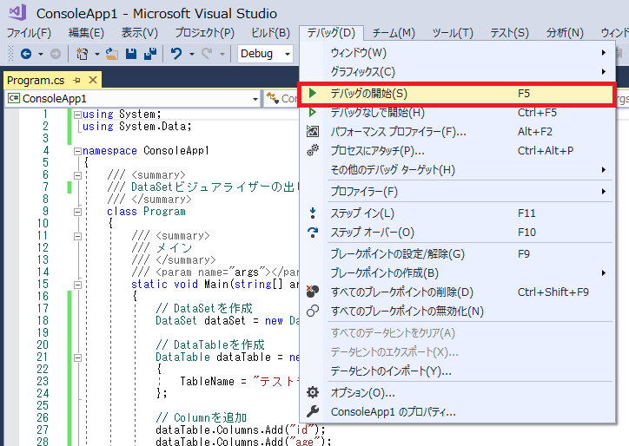The image size is (629, 446).
Task: Click green play icon beside デバッグの開始
Action: (313, 94)
